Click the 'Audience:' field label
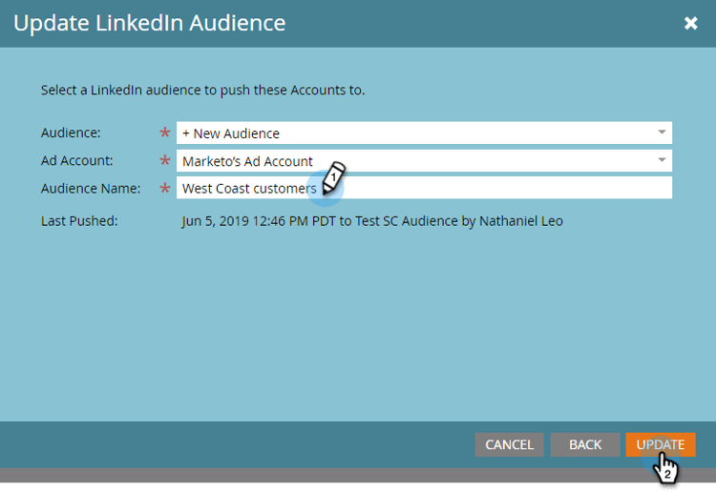This screenshot has width=716, height=492. coord(71,133)
